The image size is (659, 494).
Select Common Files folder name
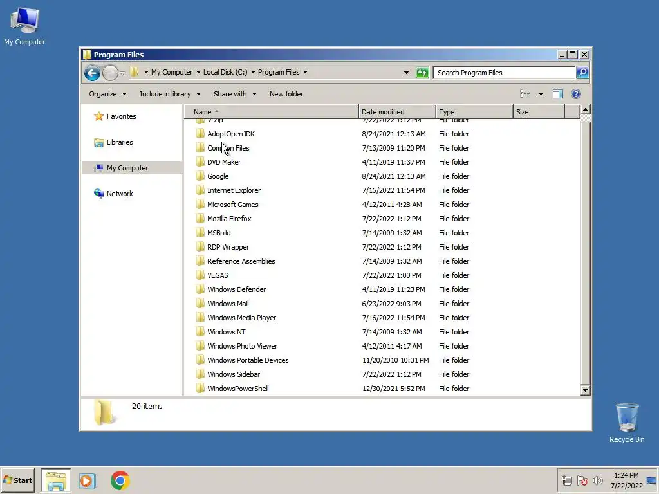pyautogui.click(x=228, y=148)
